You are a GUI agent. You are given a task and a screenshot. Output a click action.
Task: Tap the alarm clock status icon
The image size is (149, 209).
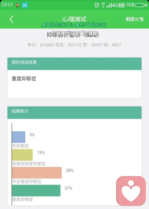(x=97, y=5)
